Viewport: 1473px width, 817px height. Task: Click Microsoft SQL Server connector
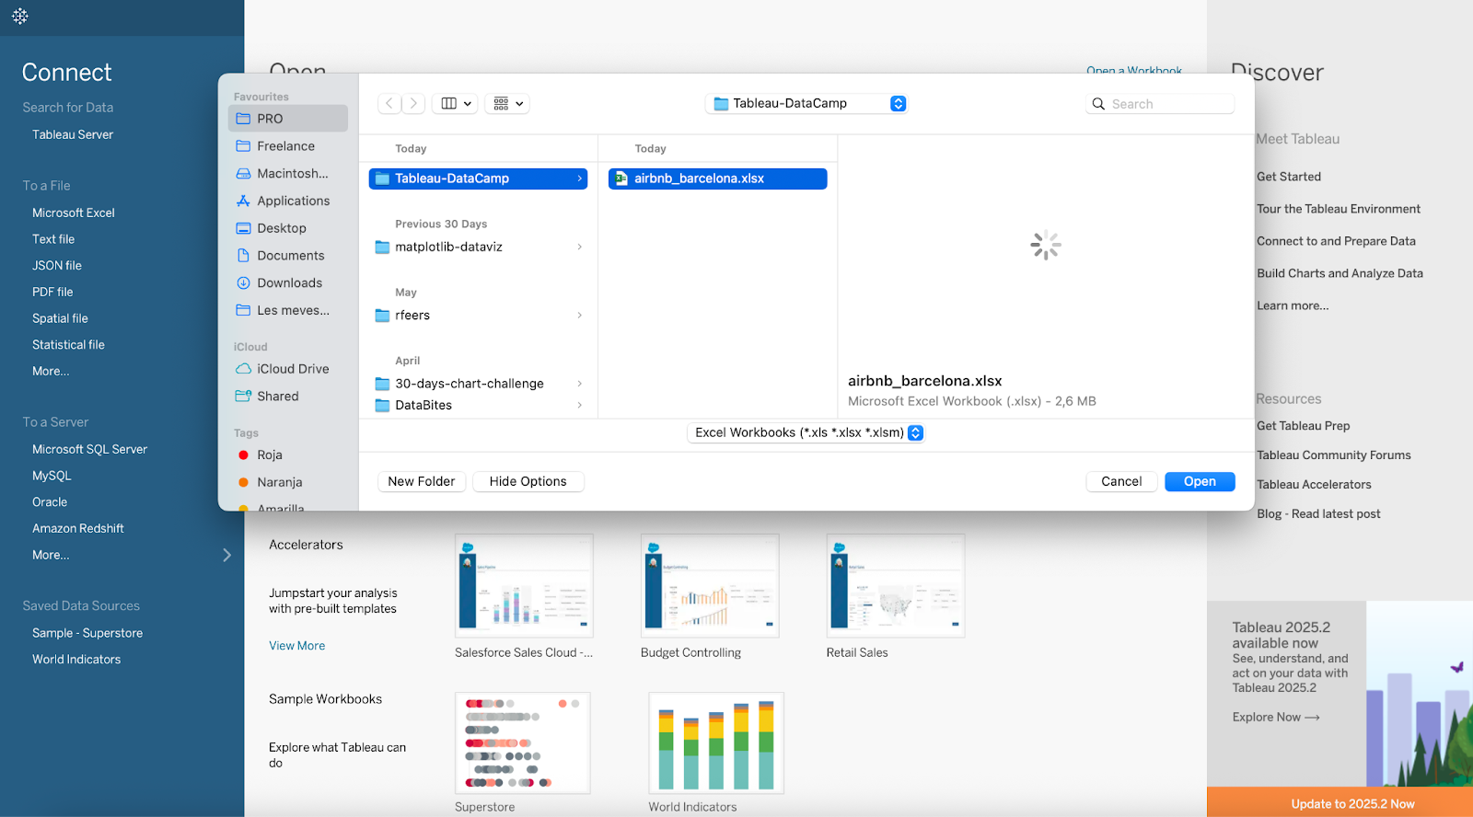89,450
